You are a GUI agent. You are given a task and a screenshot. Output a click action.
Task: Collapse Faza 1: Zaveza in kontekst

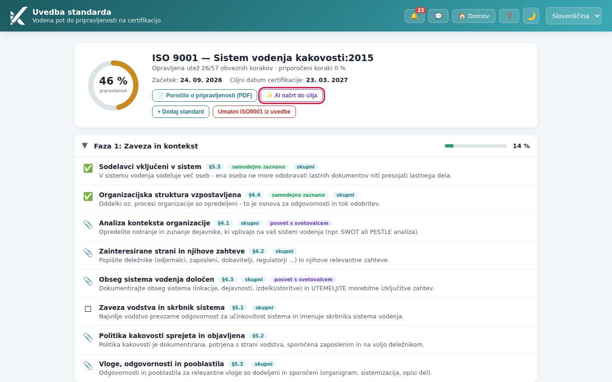tap(85, 146)
